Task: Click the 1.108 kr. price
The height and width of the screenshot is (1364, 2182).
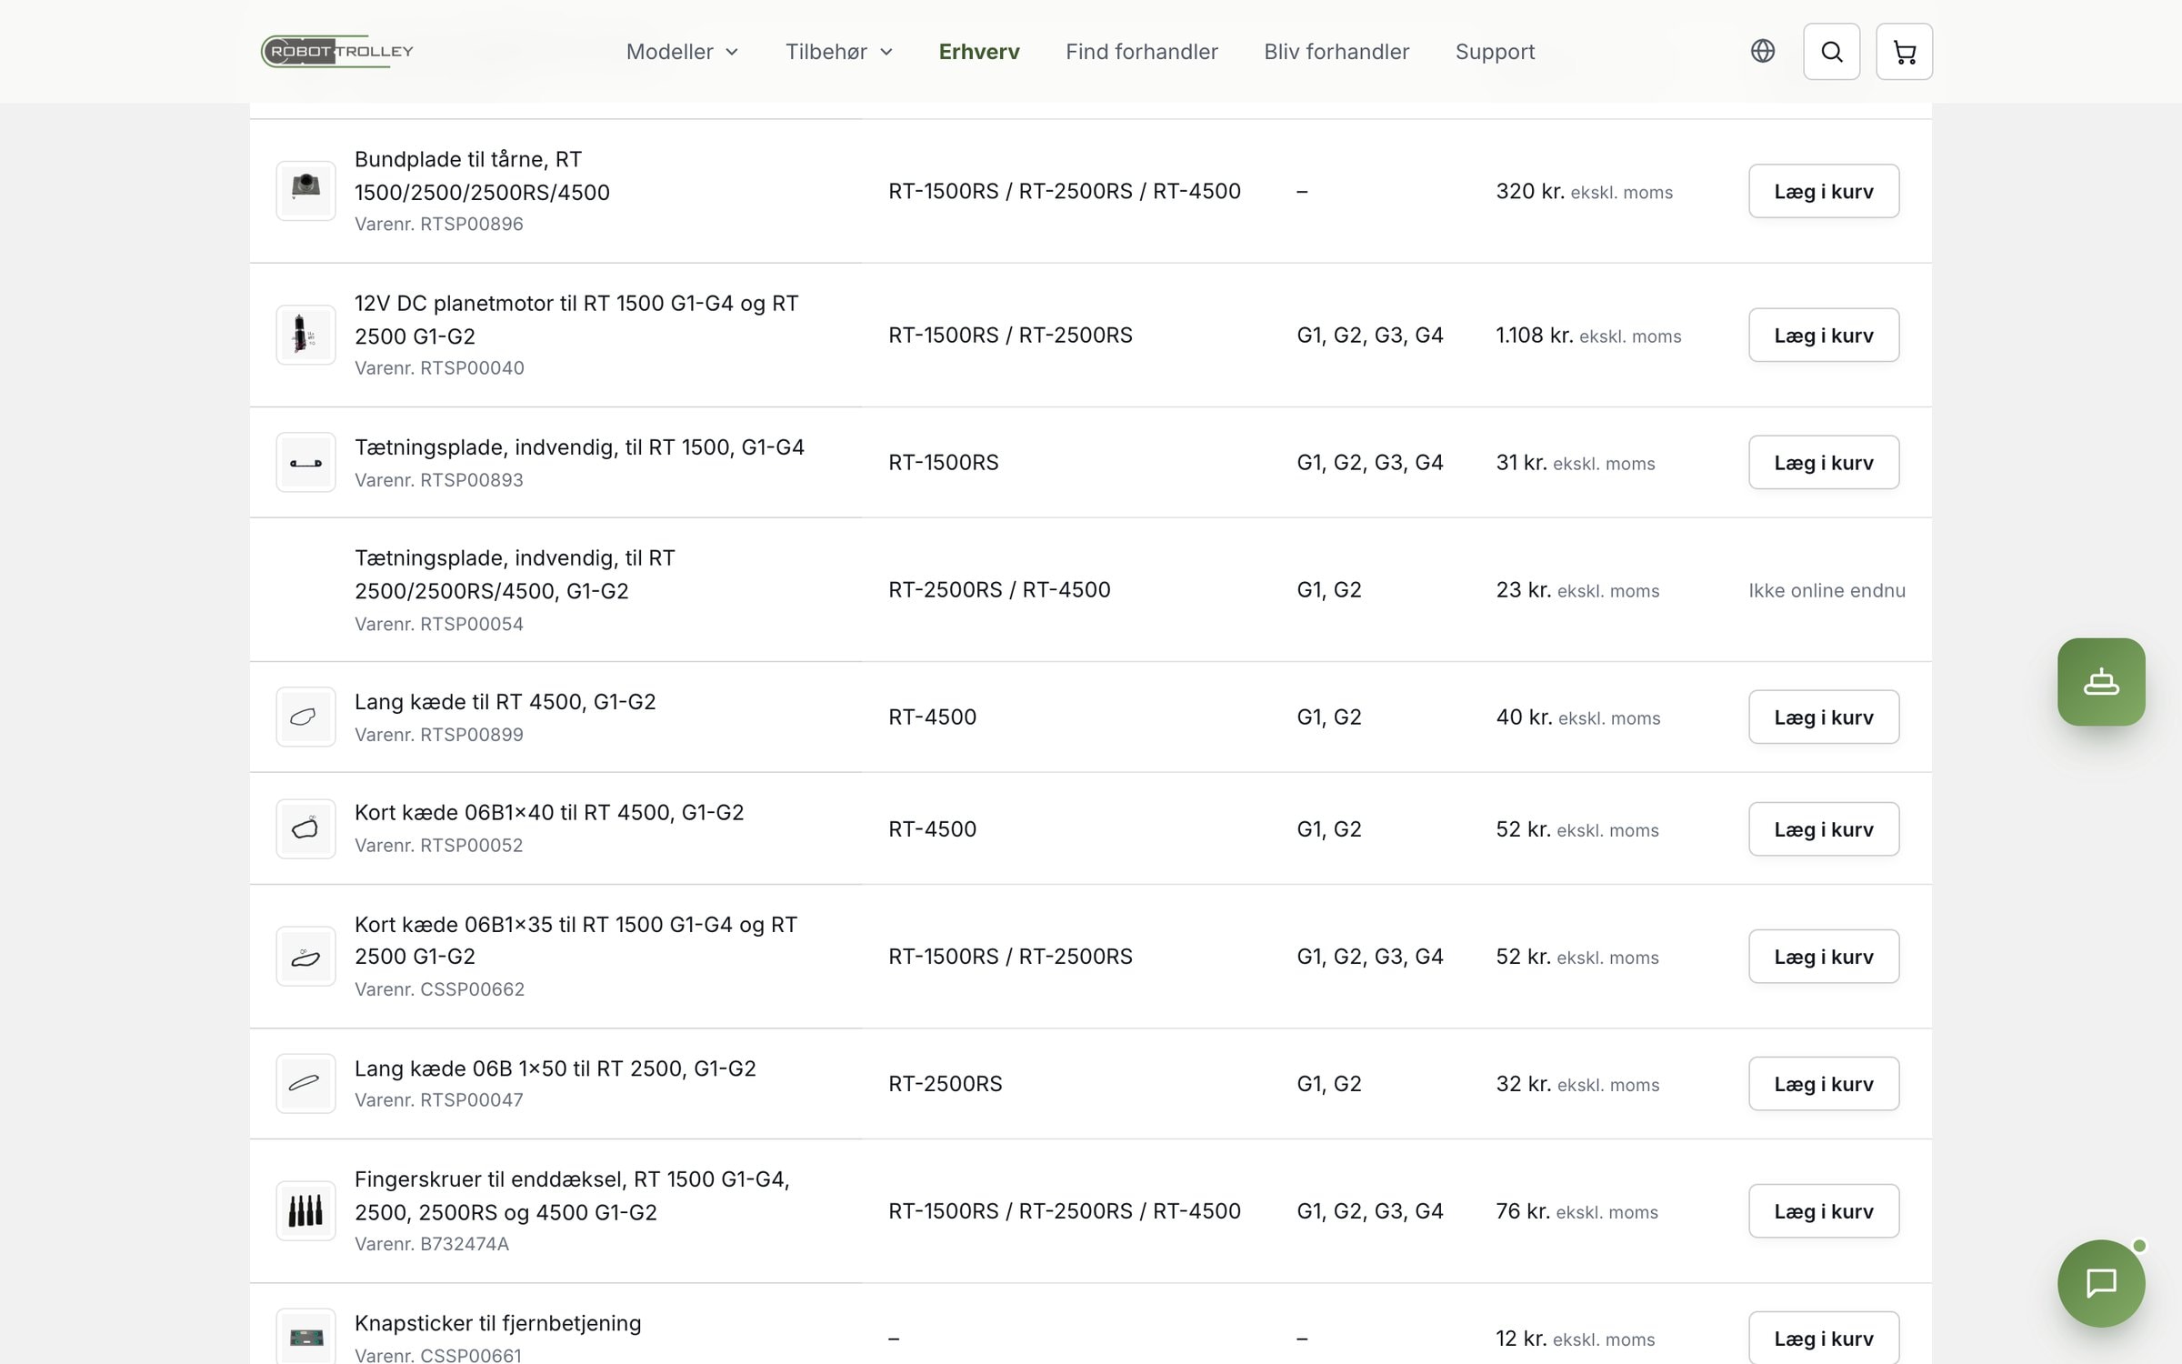Action: pyautogui.click(x=1534, y=335)
